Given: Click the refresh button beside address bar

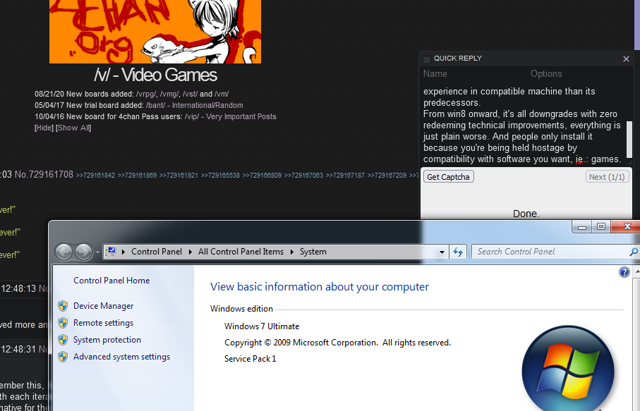Looking at the screenshot, I should point(458,252).
